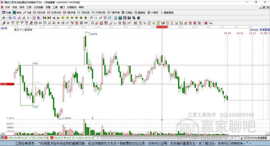Select the red pen drawing tool
Screen dimensions: 270x146
tap(4, 23)
